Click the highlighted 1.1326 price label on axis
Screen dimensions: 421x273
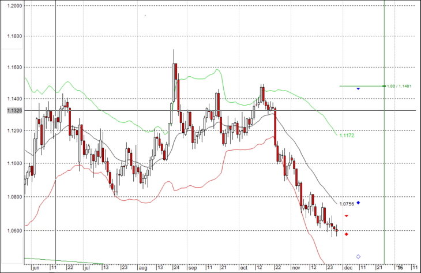pyautogui.click(x=15, y=110)
